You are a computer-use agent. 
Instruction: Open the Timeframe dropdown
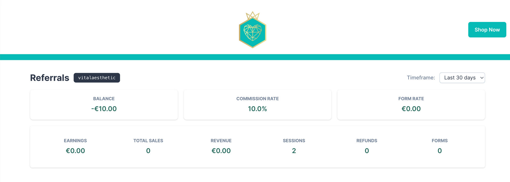tap(462, 78)
